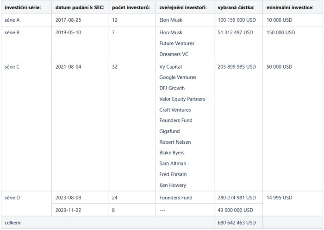
Task: Click the amount 205 899 985 USD
Action: 237,67
